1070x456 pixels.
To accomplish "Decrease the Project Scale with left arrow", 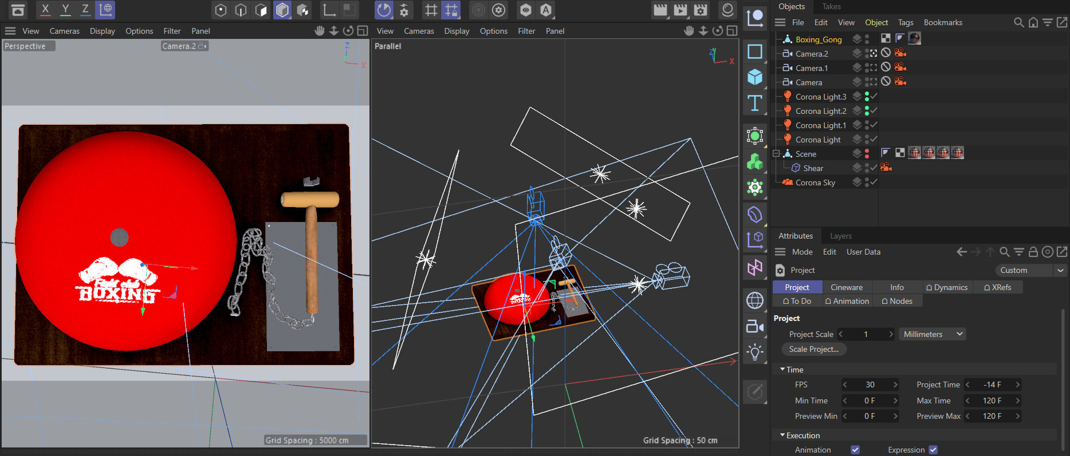I will pyautogui.click(x=841, y=334).
